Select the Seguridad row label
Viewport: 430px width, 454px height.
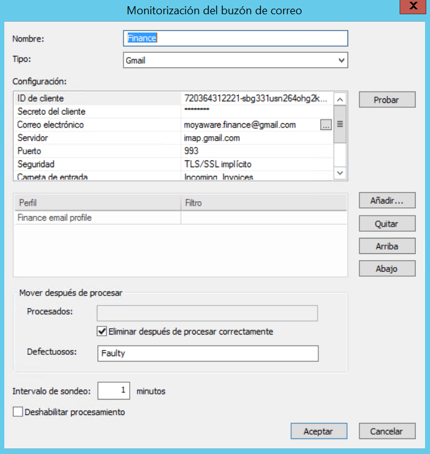[x=36, y=164]
